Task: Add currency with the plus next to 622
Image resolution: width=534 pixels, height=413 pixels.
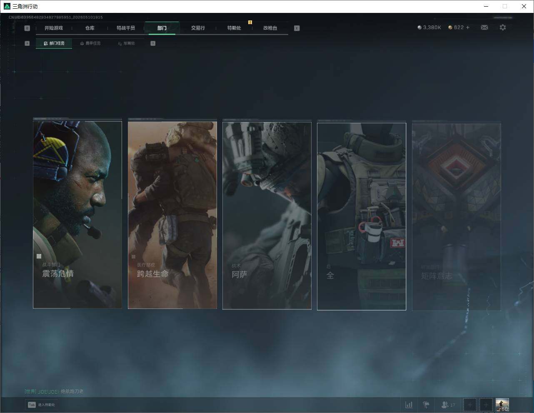Action: [468, 27]
